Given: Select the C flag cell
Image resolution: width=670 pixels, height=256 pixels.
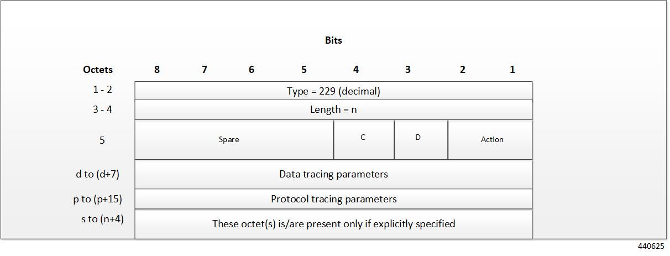Looking at the screenshot, I should coord(364,140).
